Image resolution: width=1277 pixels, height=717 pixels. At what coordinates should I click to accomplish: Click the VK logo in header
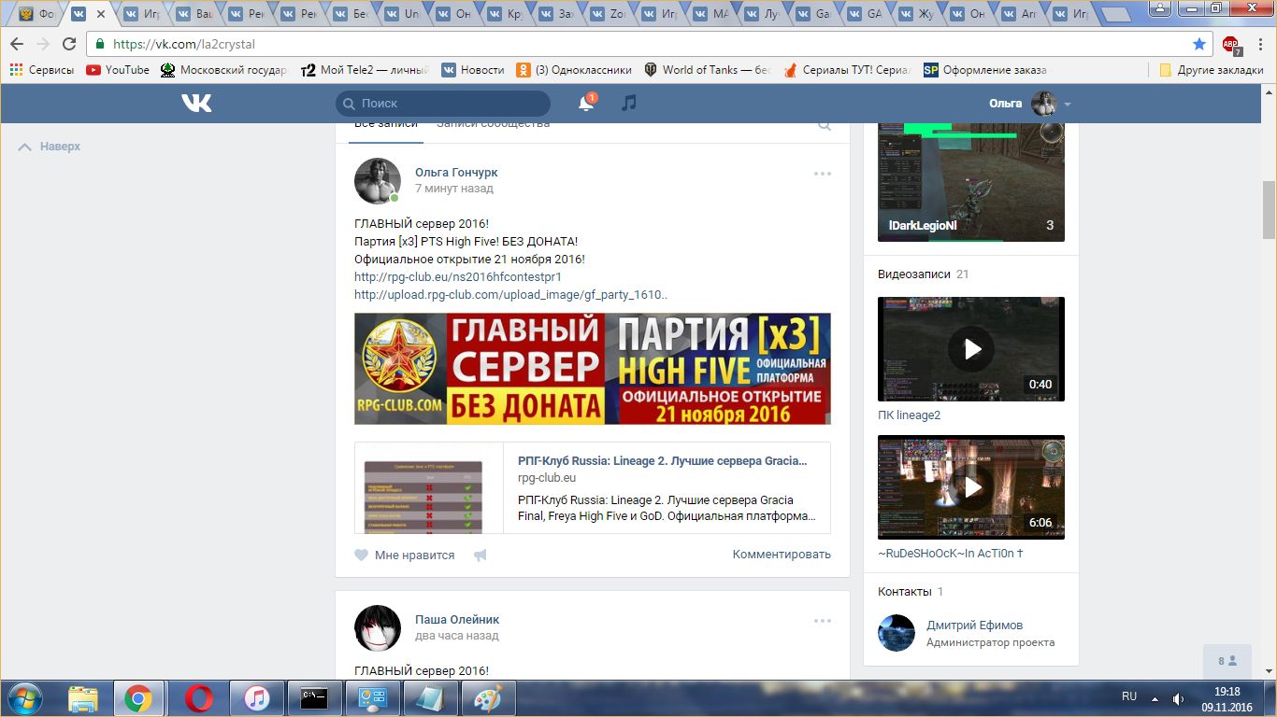(196, 104)
